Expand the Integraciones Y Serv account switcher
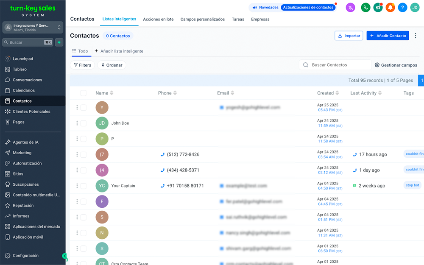The height and width of the screenshot is (265, 424). click(33, 27)
